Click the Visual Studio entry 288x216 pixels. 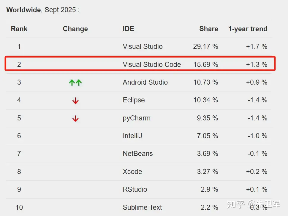click(143, 46)
